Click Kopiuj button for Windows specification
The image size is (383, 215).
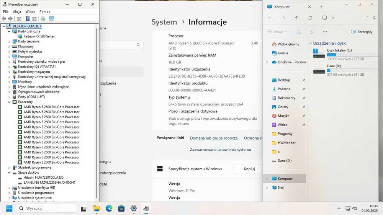[x=248, y=169]
